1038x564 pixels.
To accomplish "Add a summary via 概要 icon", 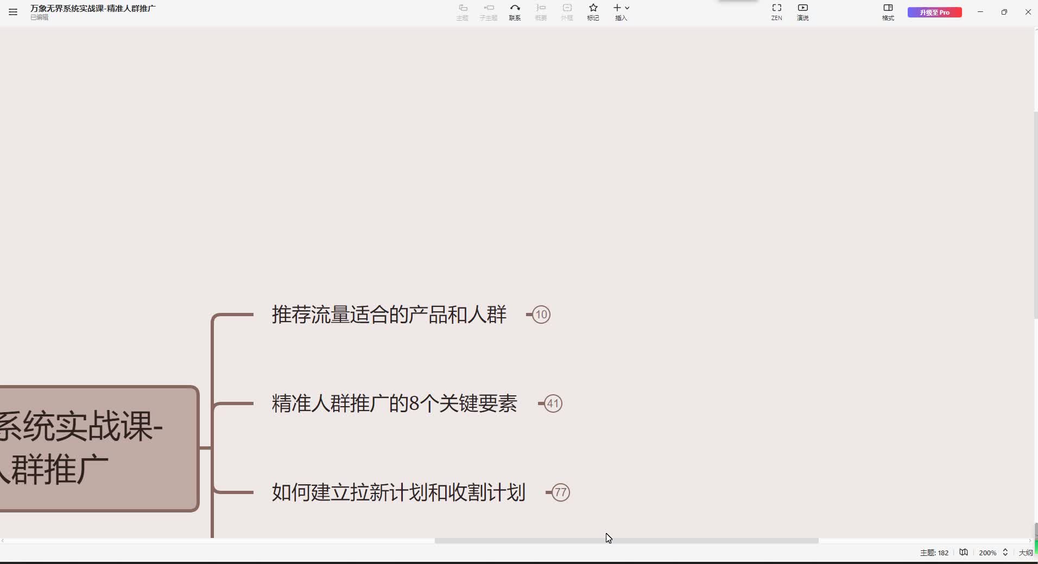I will click(x=541, y=12).
